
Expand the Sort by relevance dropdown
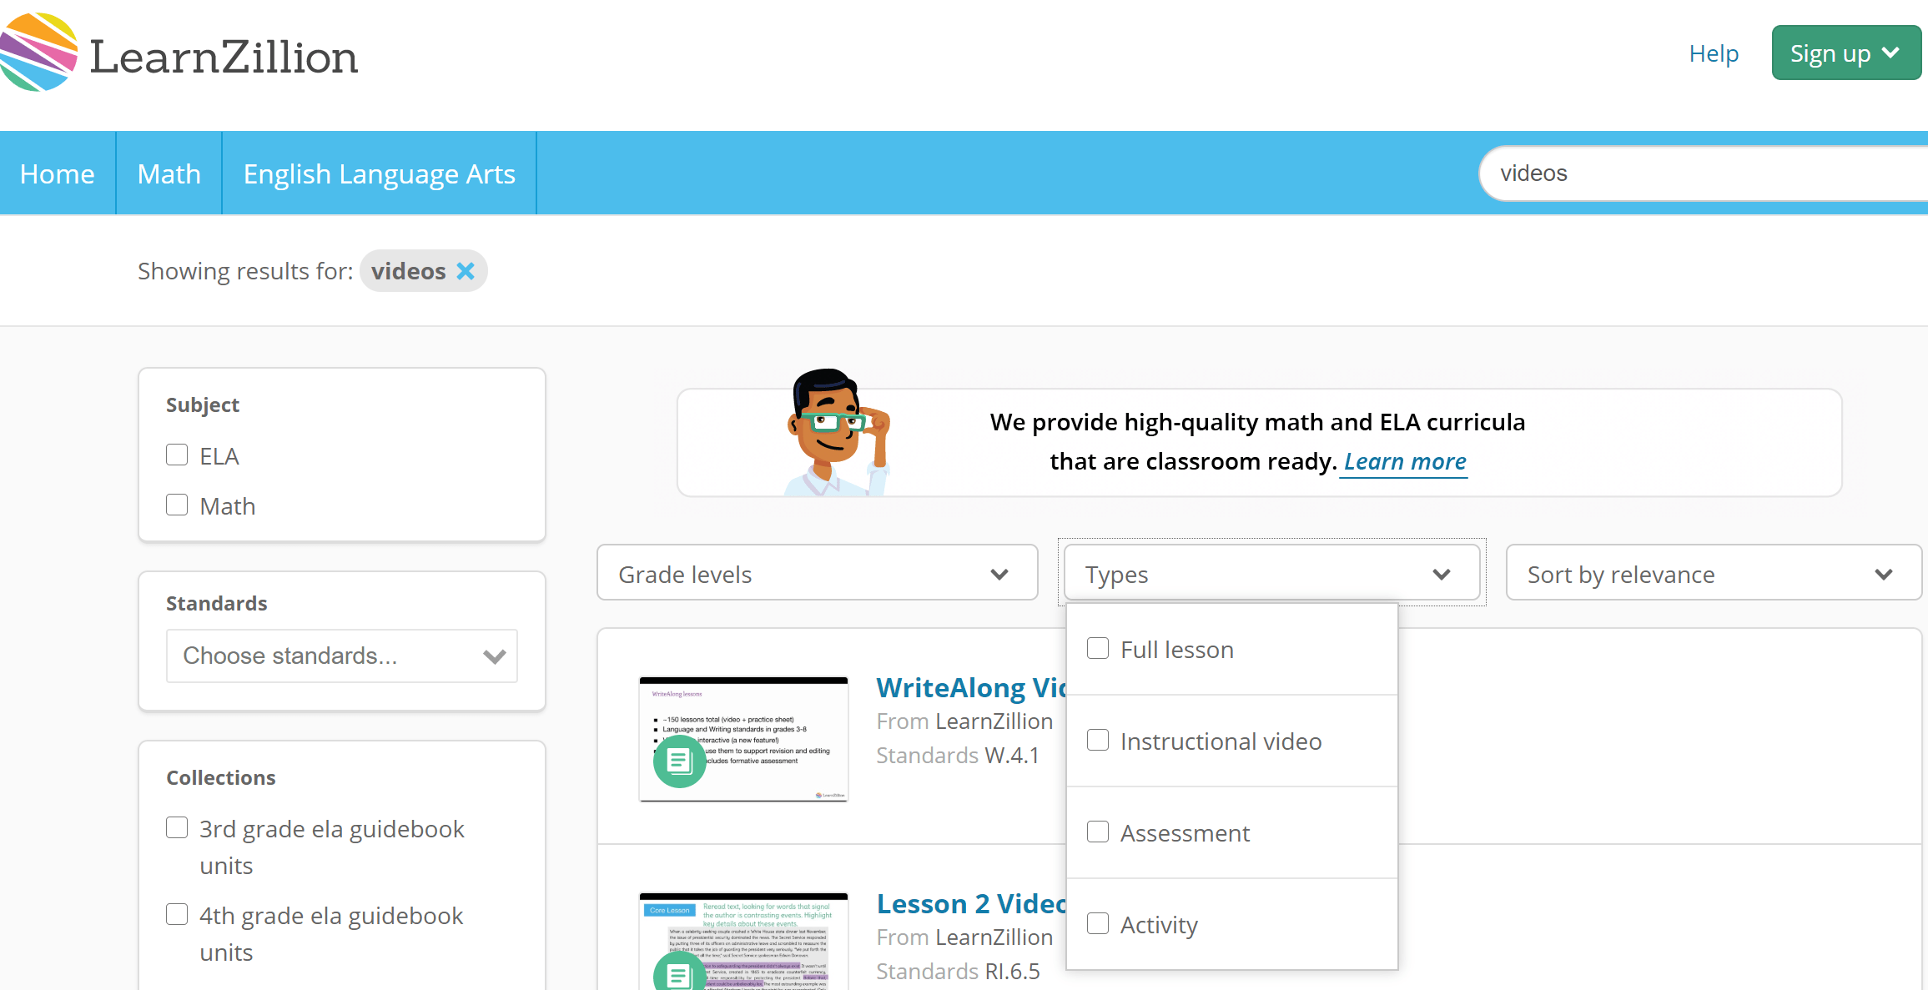(x=1712, y=574)
